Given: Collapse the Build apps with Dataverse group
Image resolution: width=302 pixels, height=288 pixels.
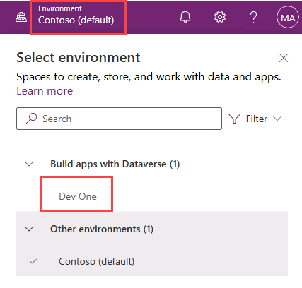Looking at the screenshot, I should tap(29, 164).
